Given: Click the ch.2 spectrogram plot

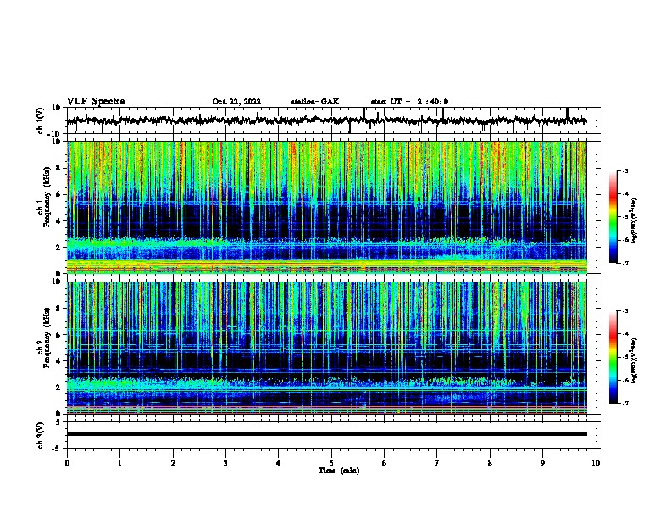Looking at the screenshot, I should (326, 348).
